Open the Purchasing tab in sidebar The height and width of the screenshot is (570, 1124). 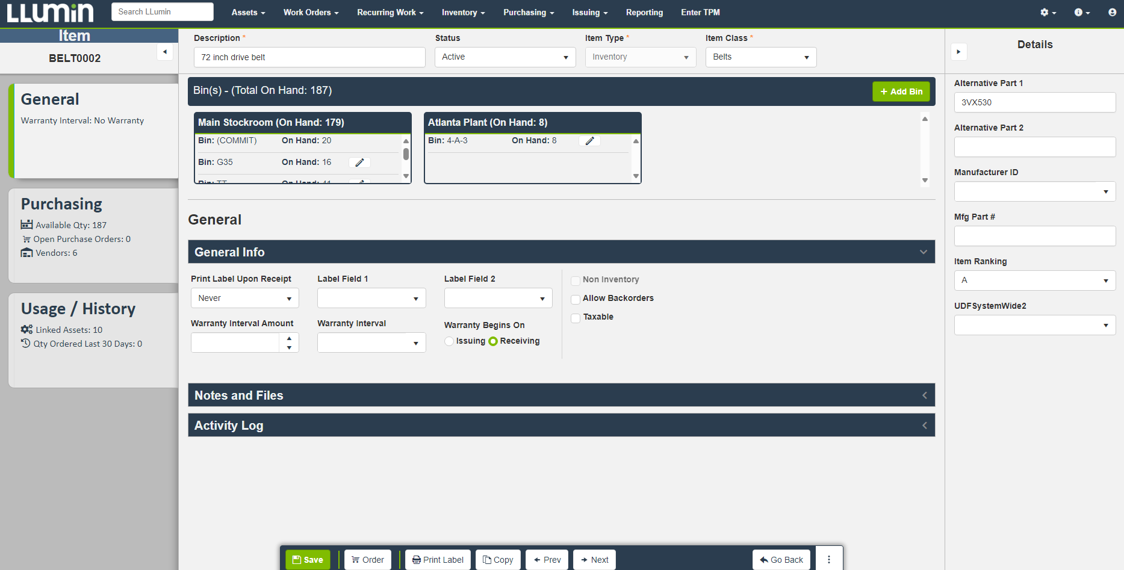(x=93, y=235)
